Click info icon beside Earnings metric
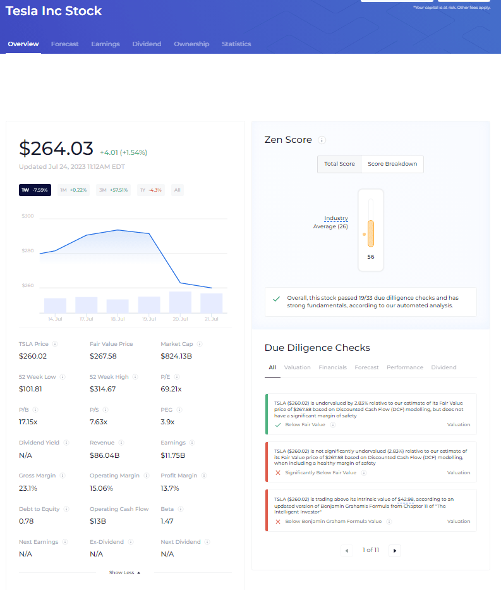Image resolution: width=501 pixels, height=590 pixels. click(x=192, y=443)
